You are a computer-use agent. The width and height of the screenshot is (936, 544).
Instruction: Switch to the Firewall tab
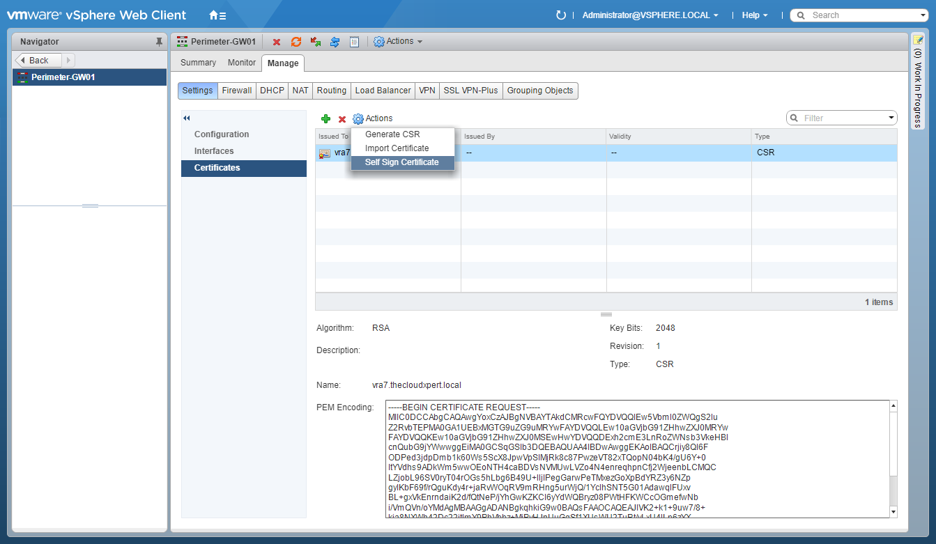[x=237, y=91]
